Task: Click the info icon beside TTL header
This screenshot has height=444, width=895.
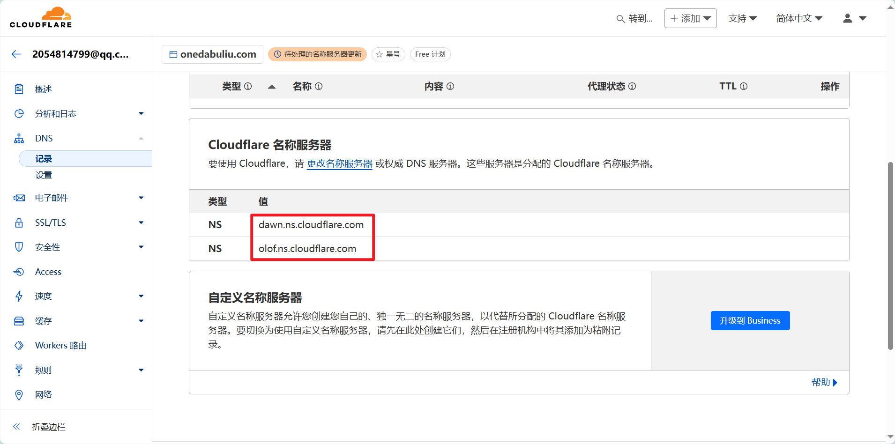Action: 744,86
